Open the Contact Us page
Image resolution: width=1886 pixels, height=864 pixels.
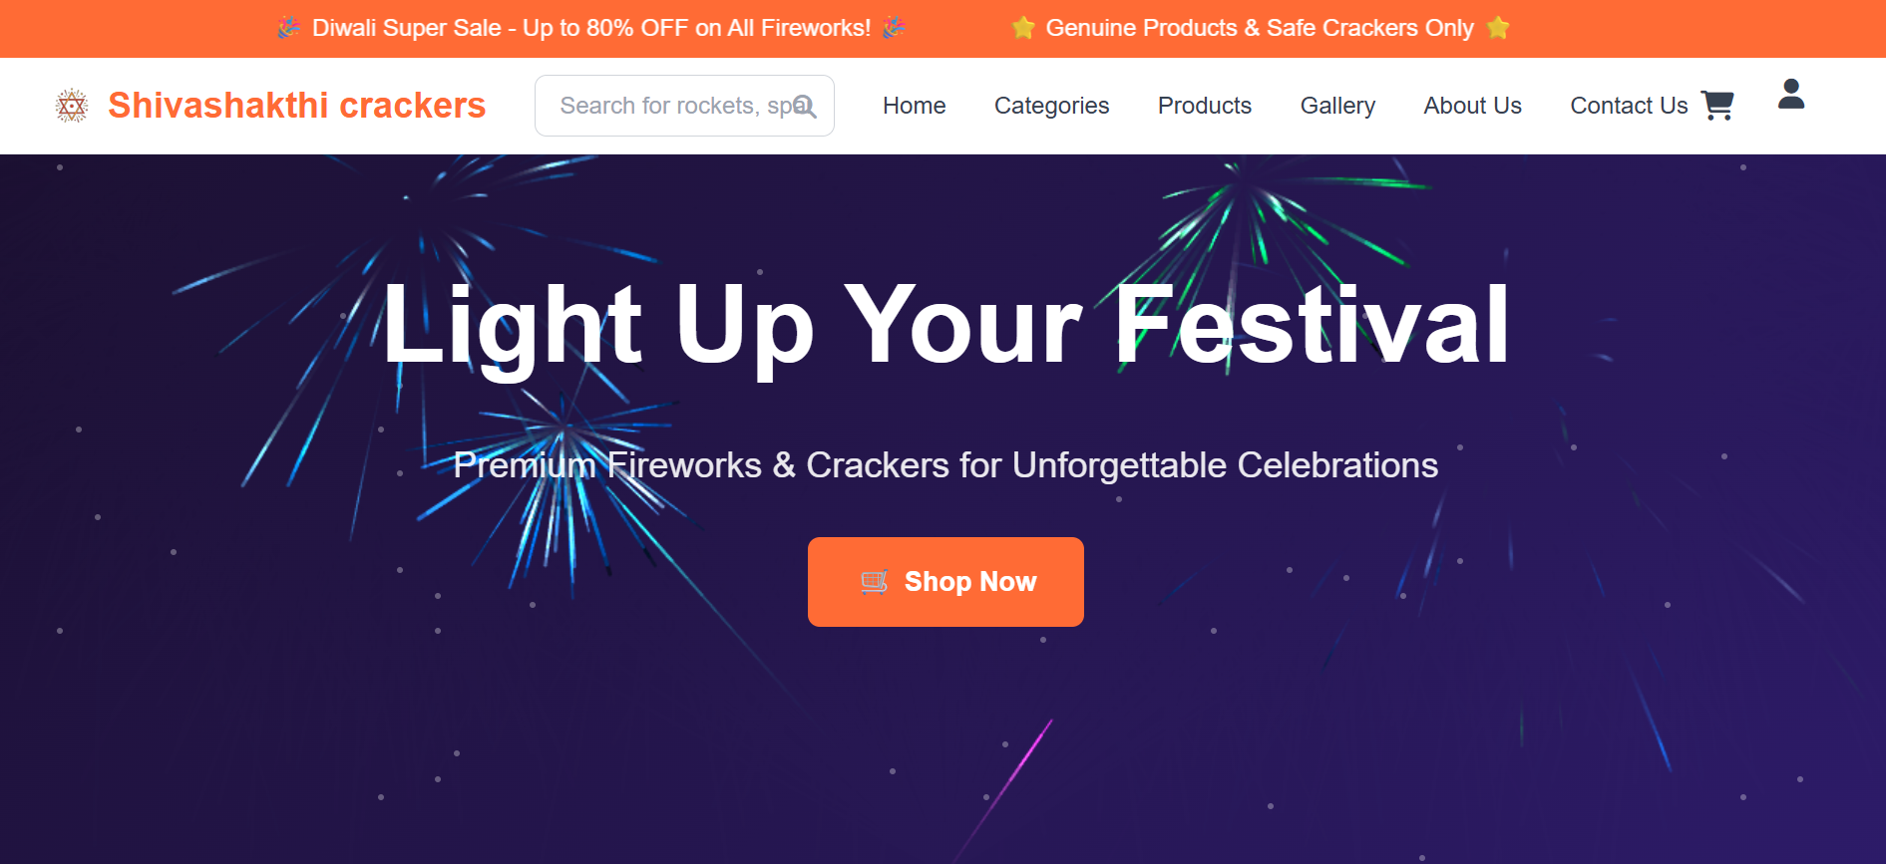point(1628,106)
